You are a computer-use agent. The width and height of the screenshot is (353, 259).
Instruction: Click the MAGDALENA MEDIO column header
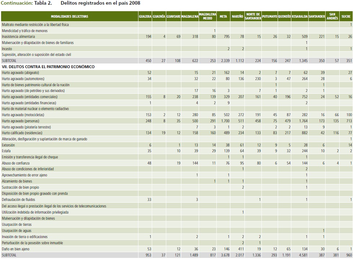207,17
